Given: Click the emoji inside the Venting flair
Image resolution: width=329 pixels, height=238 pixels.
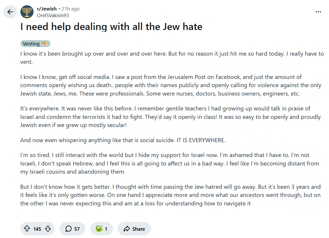Looking at the screenshot, I should tap(45, 44).
